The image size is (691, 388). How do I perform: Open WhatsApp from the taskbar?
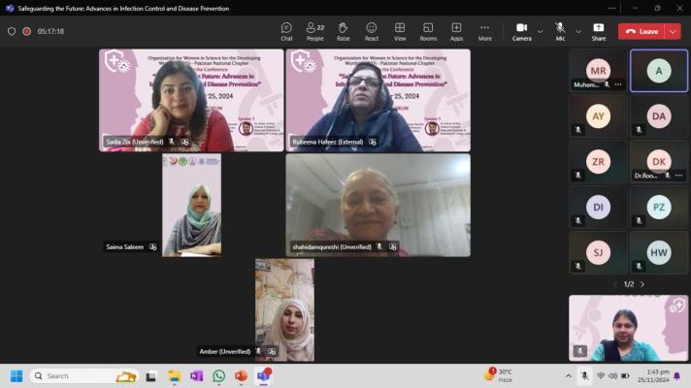point(218,376)
